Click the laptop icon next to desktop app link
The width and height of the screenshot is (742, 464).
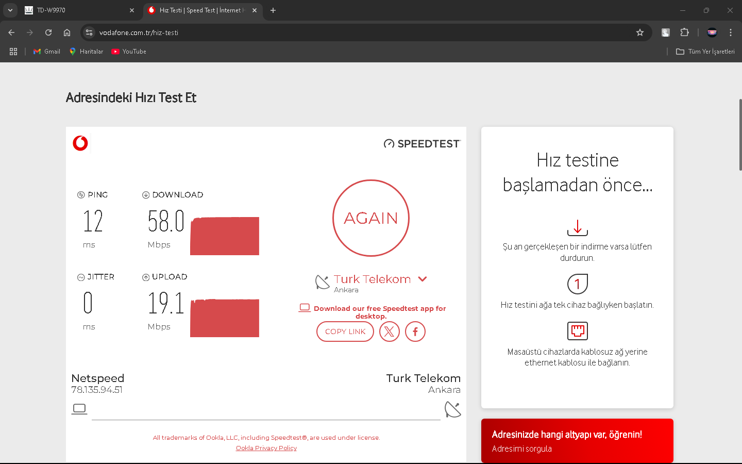coord(305,308)
